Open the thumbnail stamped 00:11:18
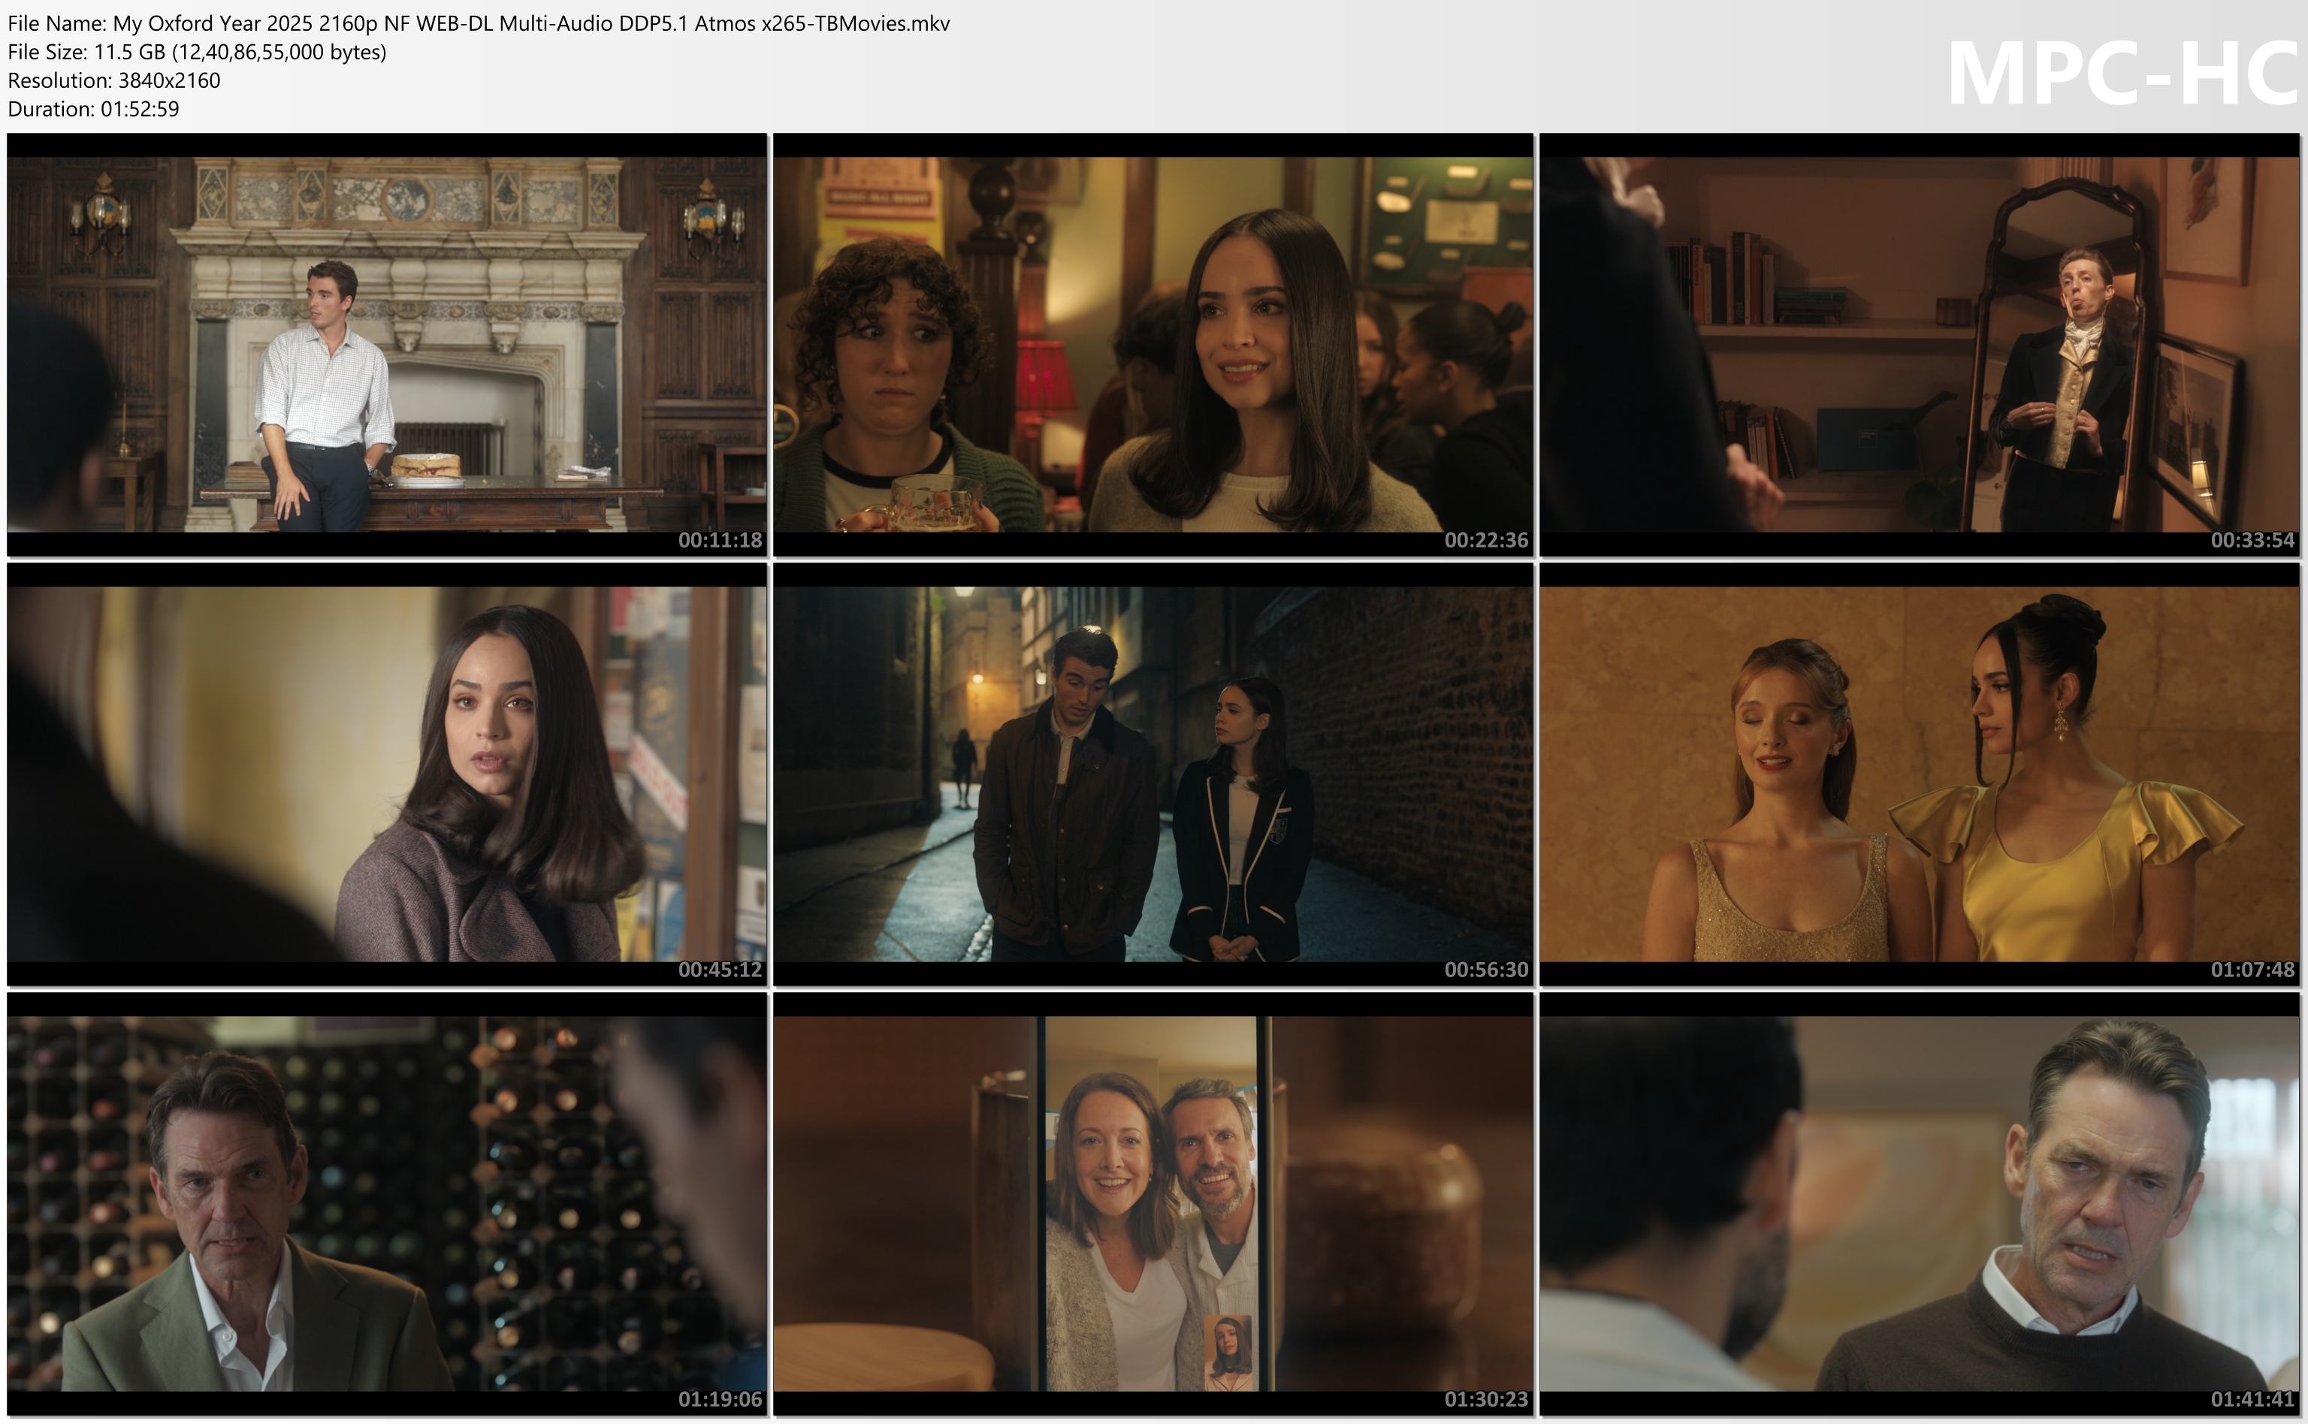 387,345
